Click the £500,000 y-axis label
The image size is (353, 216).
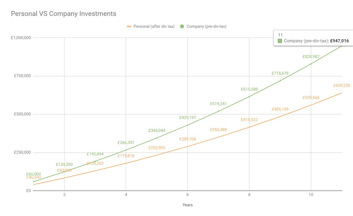click(x=23, y=114)
